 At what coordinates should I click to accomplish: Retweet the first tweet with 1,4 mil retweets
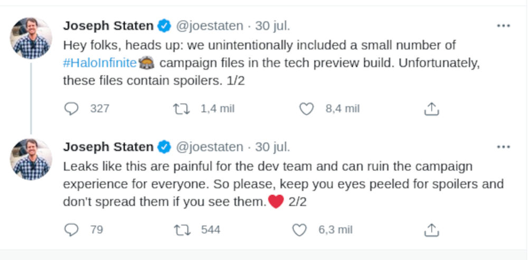click(181, 109)
